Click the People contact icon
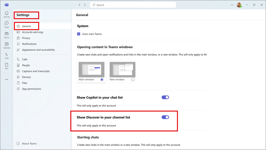 (18, 65)
